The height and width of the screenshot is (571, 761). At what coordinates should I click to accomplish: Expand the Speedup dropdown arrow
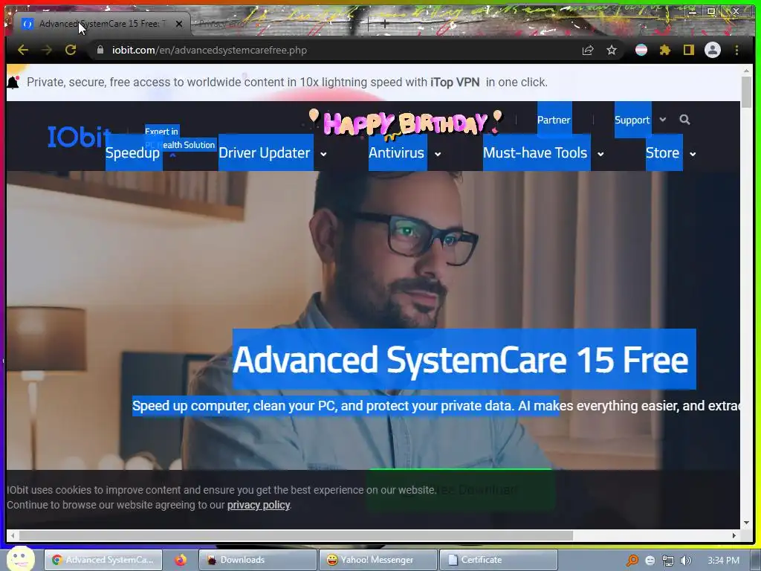tap(172, 155)
